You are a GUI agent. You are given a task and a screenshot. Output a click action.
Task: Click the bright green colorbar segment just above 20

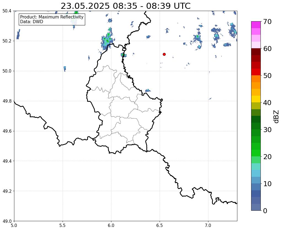pyautogui.click(x=256, y=153)
